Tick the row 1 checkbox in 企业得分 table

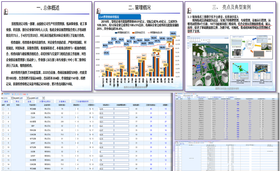point(177,100)
